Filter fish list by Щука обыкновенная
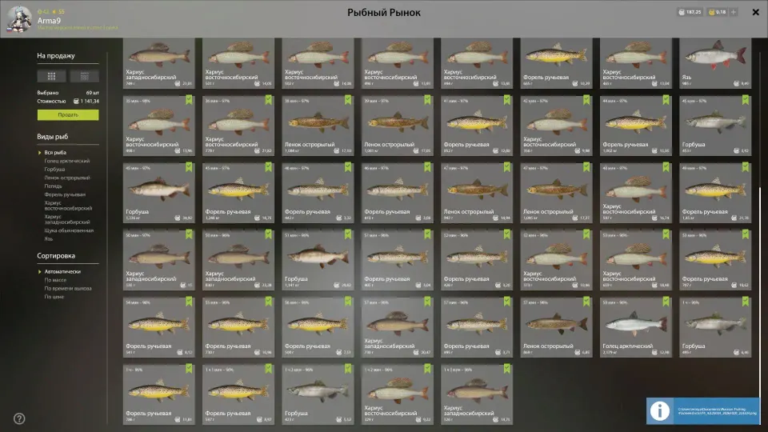 pos(69,230)
